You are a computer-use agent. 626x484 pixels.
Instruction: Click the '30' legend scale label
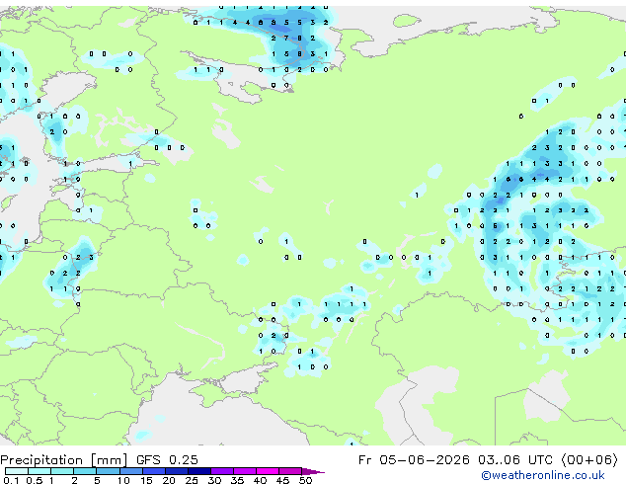click(214, 480)
